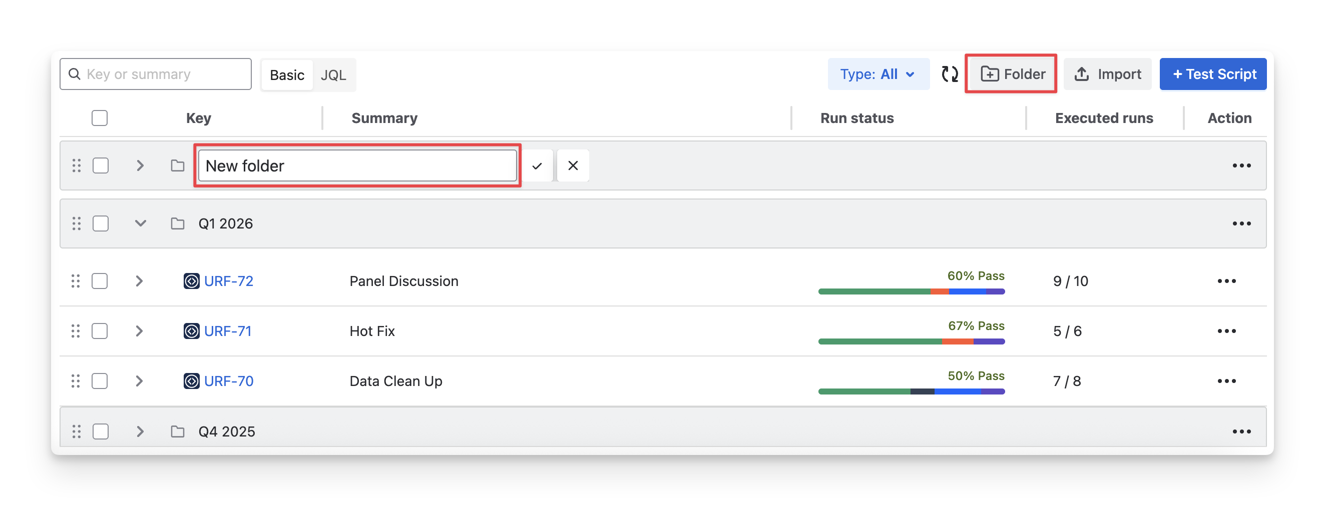Open actions menu for URF-72 row
The width and height of the screenshot is (1325, 506).
point(1226,281)
